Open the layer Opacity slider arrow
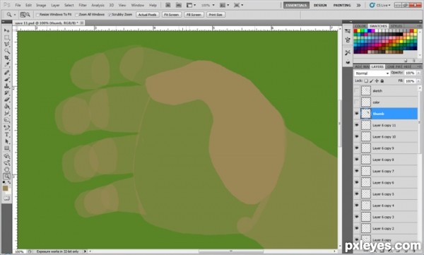This screenshot has width=424, height=255. 418,73
